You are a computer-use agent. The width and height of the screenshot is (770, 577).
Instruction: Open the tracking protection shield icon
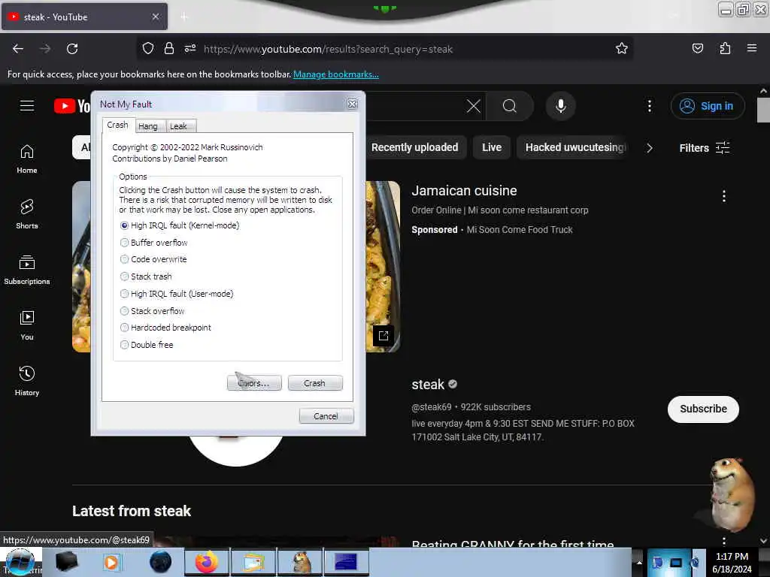[x=148, y=49]
